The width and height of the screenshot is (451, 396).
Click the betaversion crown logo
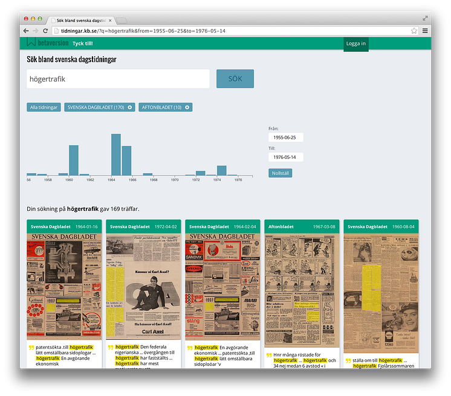click(31, 43)
